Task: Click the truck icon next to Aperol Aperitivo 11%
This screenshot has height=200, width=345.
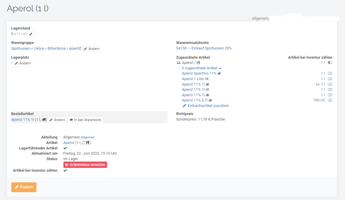Action: pyautogui.click(x=219, y=74)
